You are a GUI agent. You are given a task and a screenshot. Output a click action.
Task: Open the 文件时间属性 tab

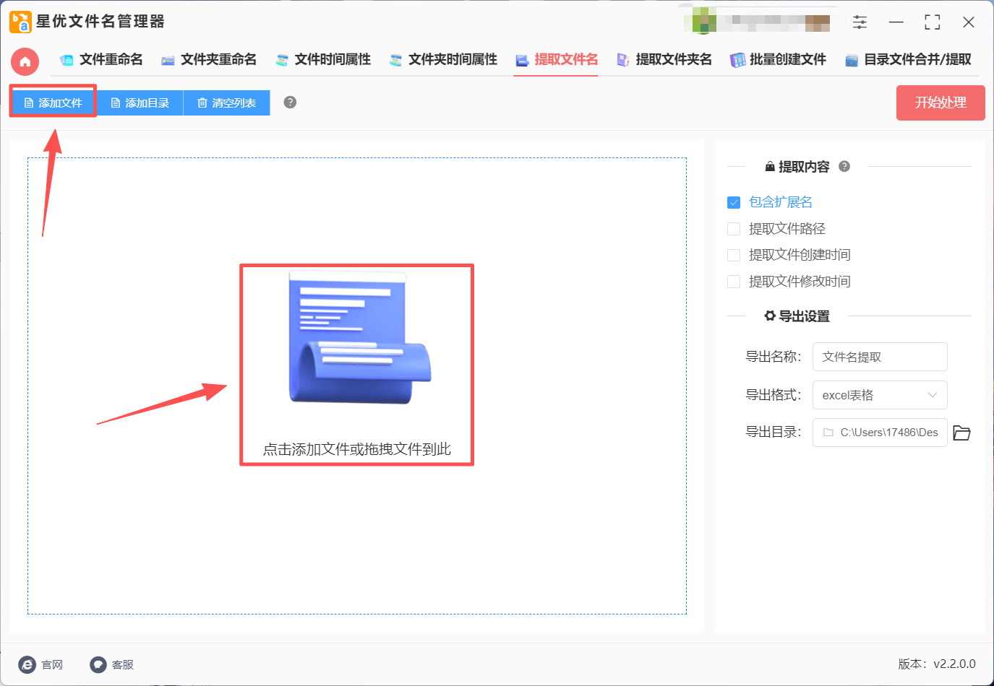coord(323,60)
